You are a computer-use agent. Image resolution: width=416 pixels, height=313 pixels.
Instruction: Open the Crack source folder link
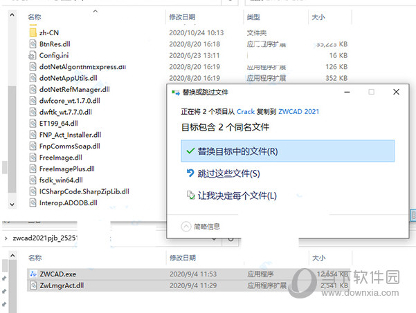point(246,112)
